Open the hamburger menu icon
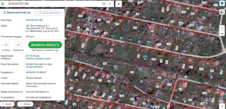226x109 pixels. tap(2, 4)
